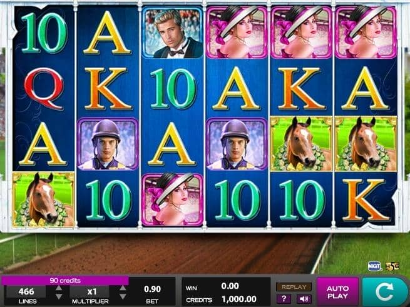Start Auto Play mode
The width and height of the screenshot is (410, 307).
click(x=337, y=292)
